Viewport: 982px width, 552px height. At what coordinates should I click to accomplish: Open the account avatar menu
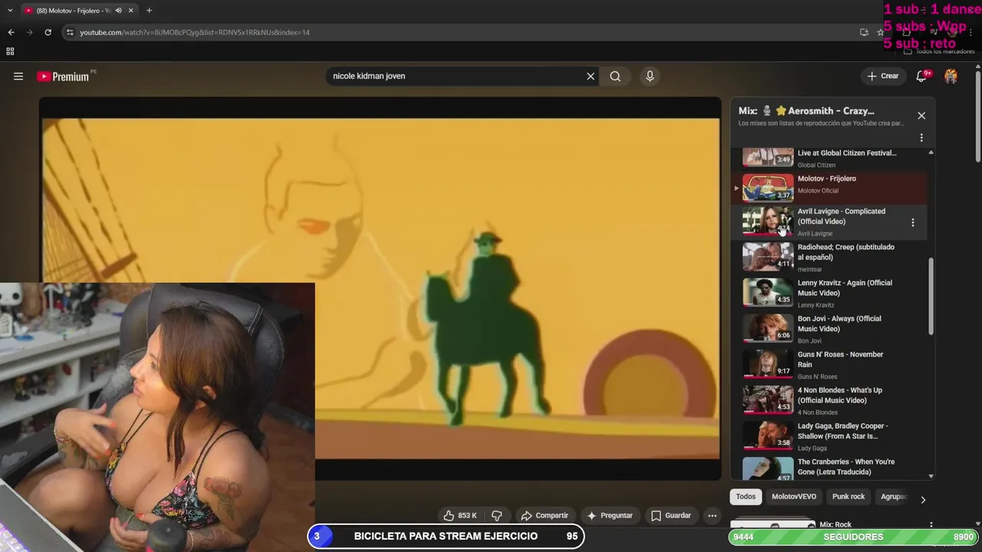tap(951, 76)
